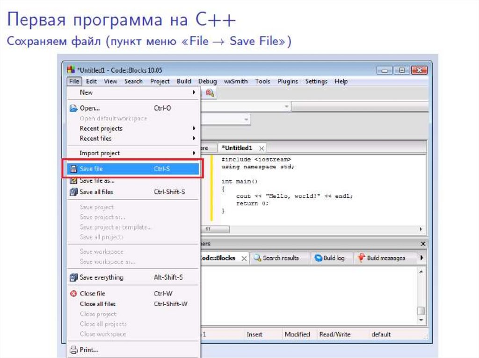Open the Plugins menu

point(288,81)
